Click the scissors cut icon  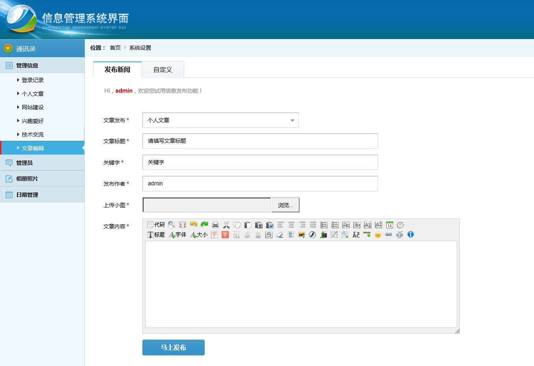coord(226,225)
